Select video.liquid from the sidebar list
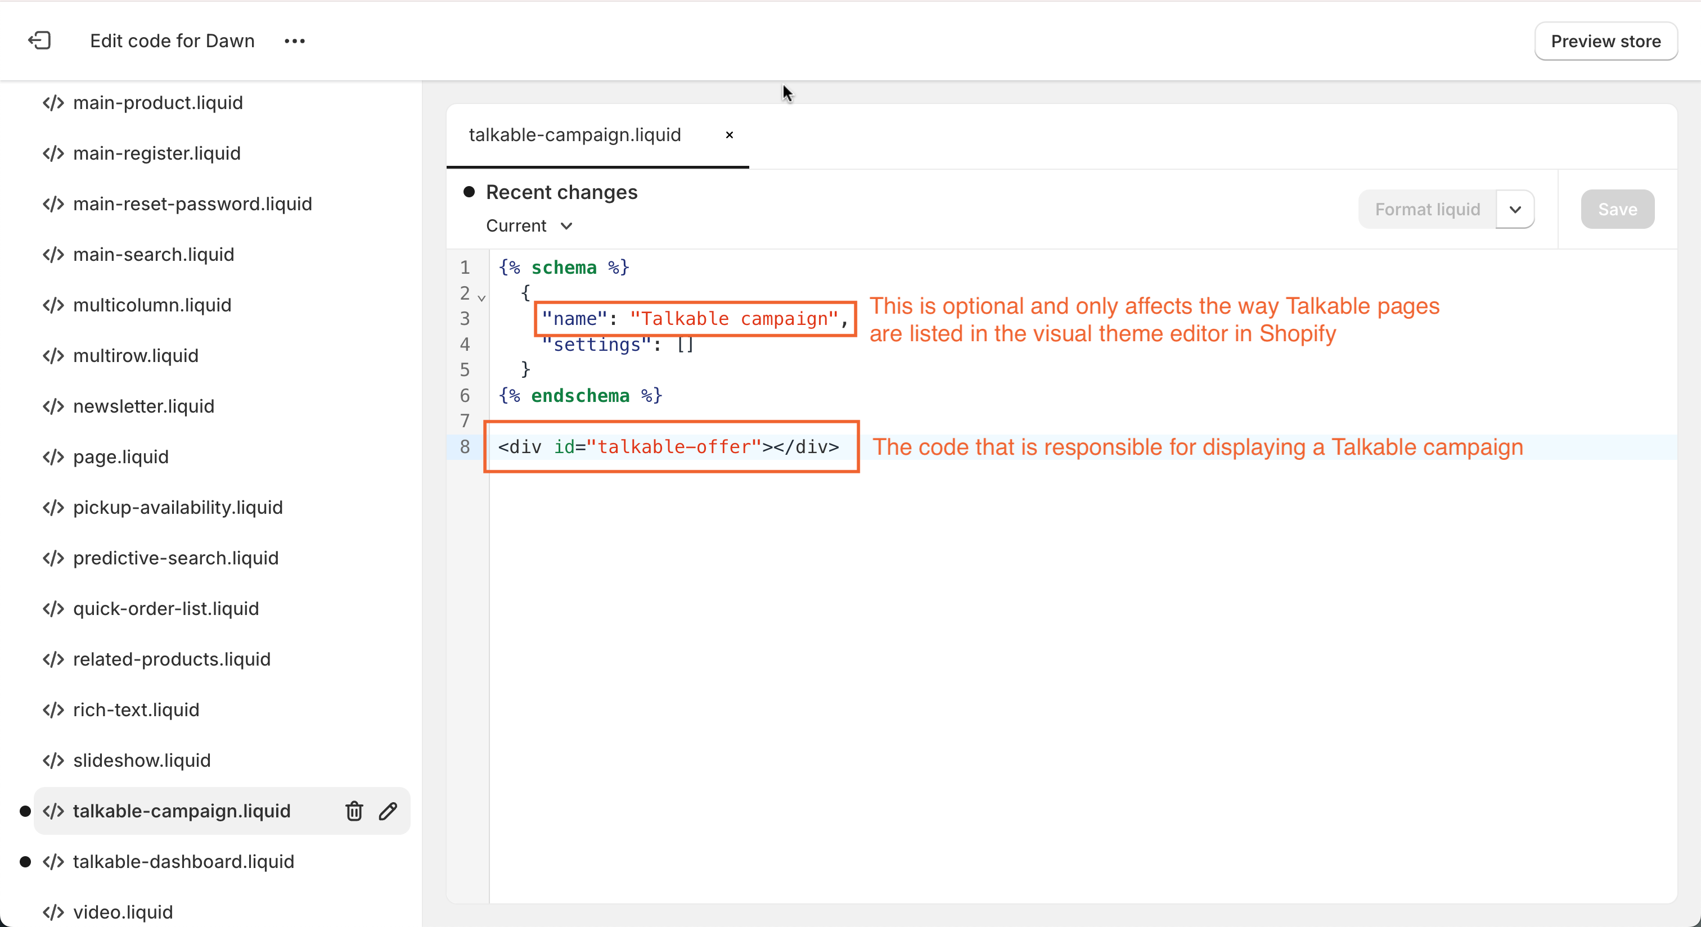1701x927 pixels. tap(123, 912)
